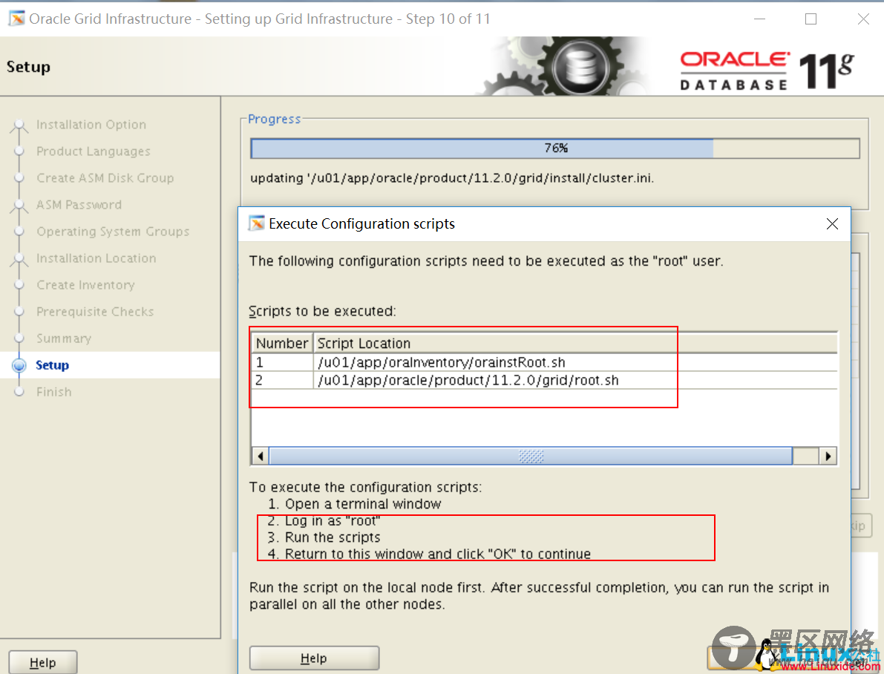Select the Summary step
The image size is (884, 674).
pos(64,338)
